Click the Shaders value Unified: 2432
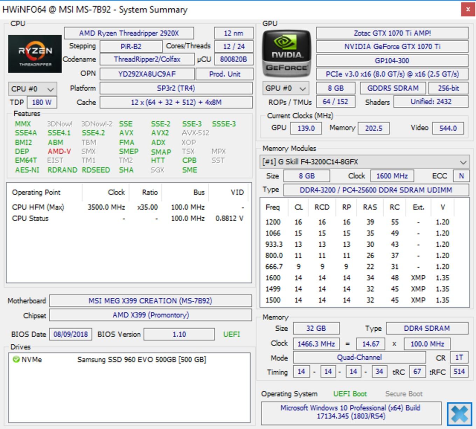 pyautogui.click(x=431, y=102)
